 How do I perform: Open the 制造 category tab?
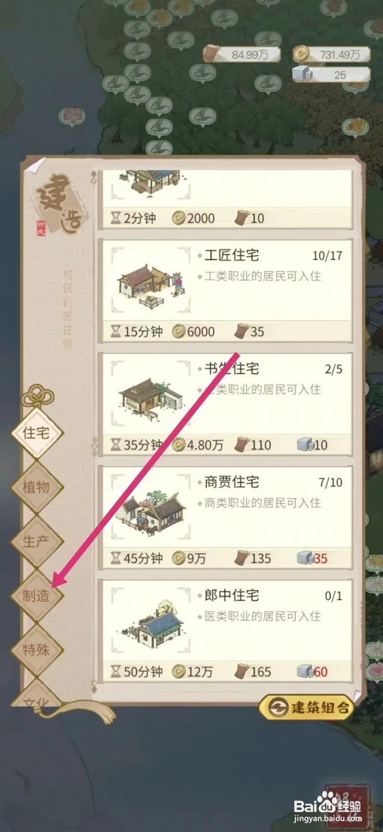pos(37,595)
